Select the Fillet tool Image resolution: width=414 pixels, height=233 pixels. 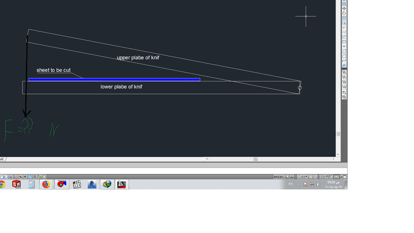(344, 56)
